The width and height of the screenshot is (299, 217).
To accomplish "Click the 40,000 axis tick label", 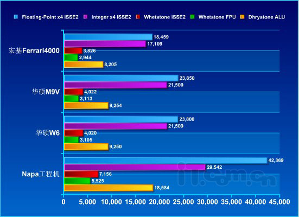I will tap(255, 202).
